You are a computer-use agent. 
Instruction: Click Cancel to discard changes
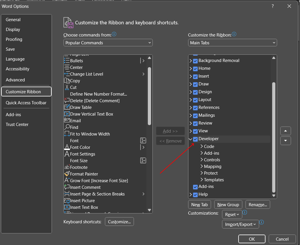coord(282,239)
